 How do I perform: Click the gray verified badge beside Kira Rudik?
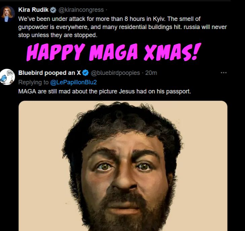click(53, 10)
